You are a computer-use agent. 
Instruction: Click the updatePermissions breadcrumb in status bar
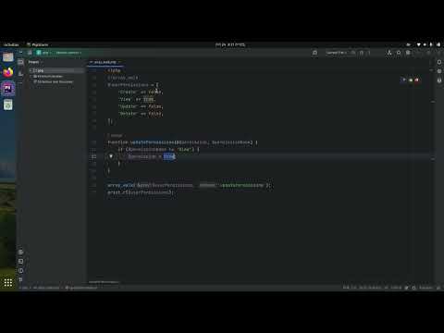click(x=81, y=288)
